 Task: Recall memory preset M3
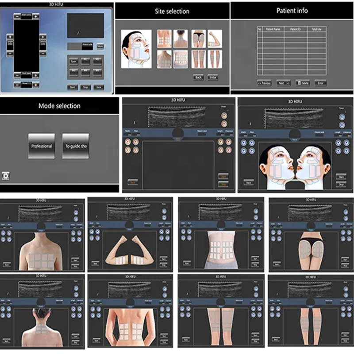tap(73, 73)
